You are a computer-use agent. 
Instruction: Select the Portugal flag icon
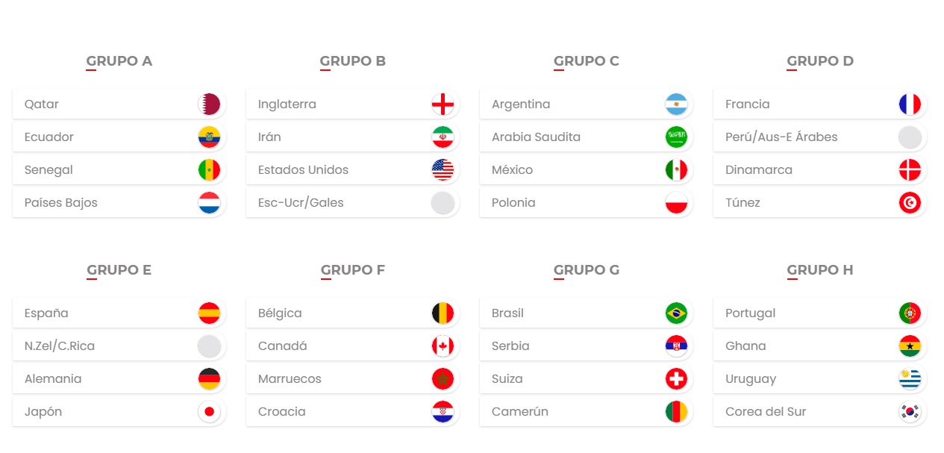pos(910,313)
